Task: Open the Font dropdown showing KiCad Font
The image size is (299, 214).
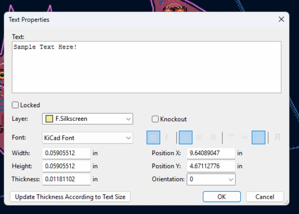Action: [x=88, y=138]
